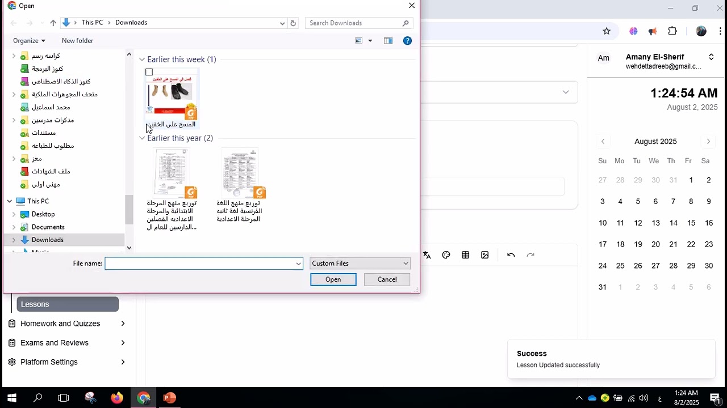Viewport: 727px width, 408px height.
Task: Create a New folder in dialog
Action: coord(77,41)
